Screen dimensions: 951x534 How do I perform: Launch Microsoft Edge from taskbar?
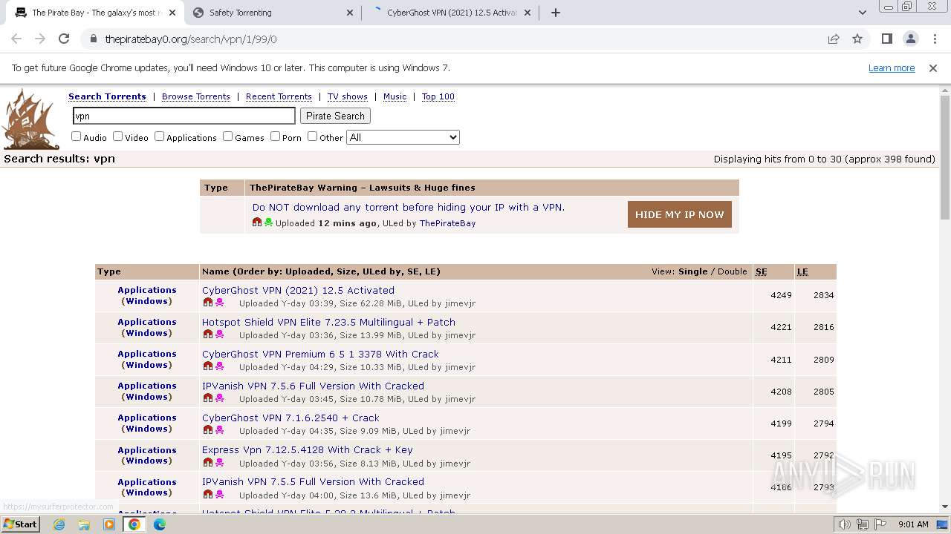(x=159, y=524)
